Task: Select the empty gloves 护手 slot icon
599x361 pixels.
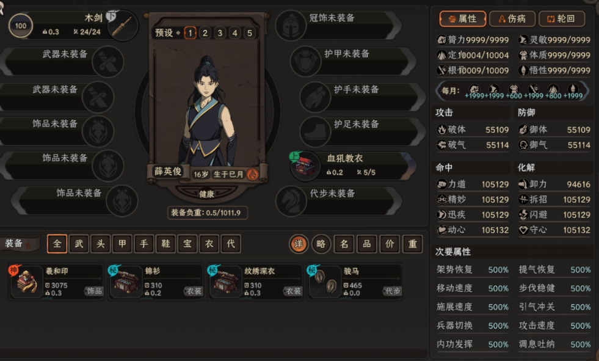Action: click(x=315, y=97)
